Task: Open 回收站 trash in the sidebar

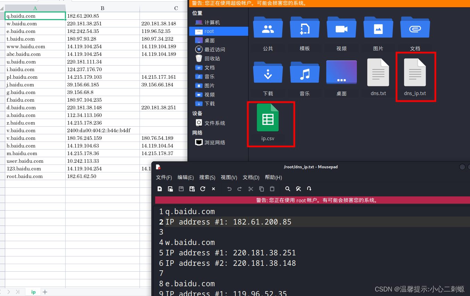Action: [219, 58]
